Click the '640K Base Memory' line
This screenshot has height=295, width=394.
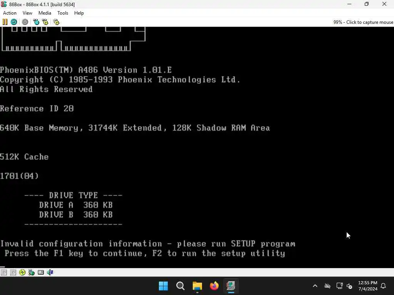[x=135, y=128]
